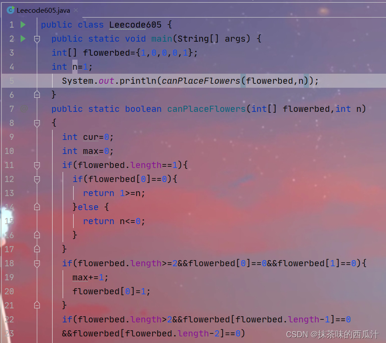Click canPlaceFlowers call on line 5
Image resolution: width=386 pixels, height=343 pixels.
(201, 81)
